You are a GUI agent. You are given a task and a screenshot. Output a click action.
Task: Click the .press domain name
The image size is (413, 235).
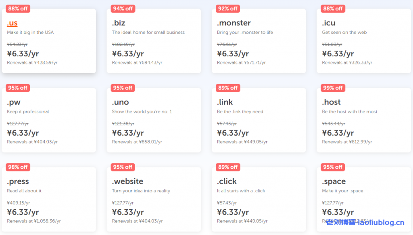[x=18, y=181]
